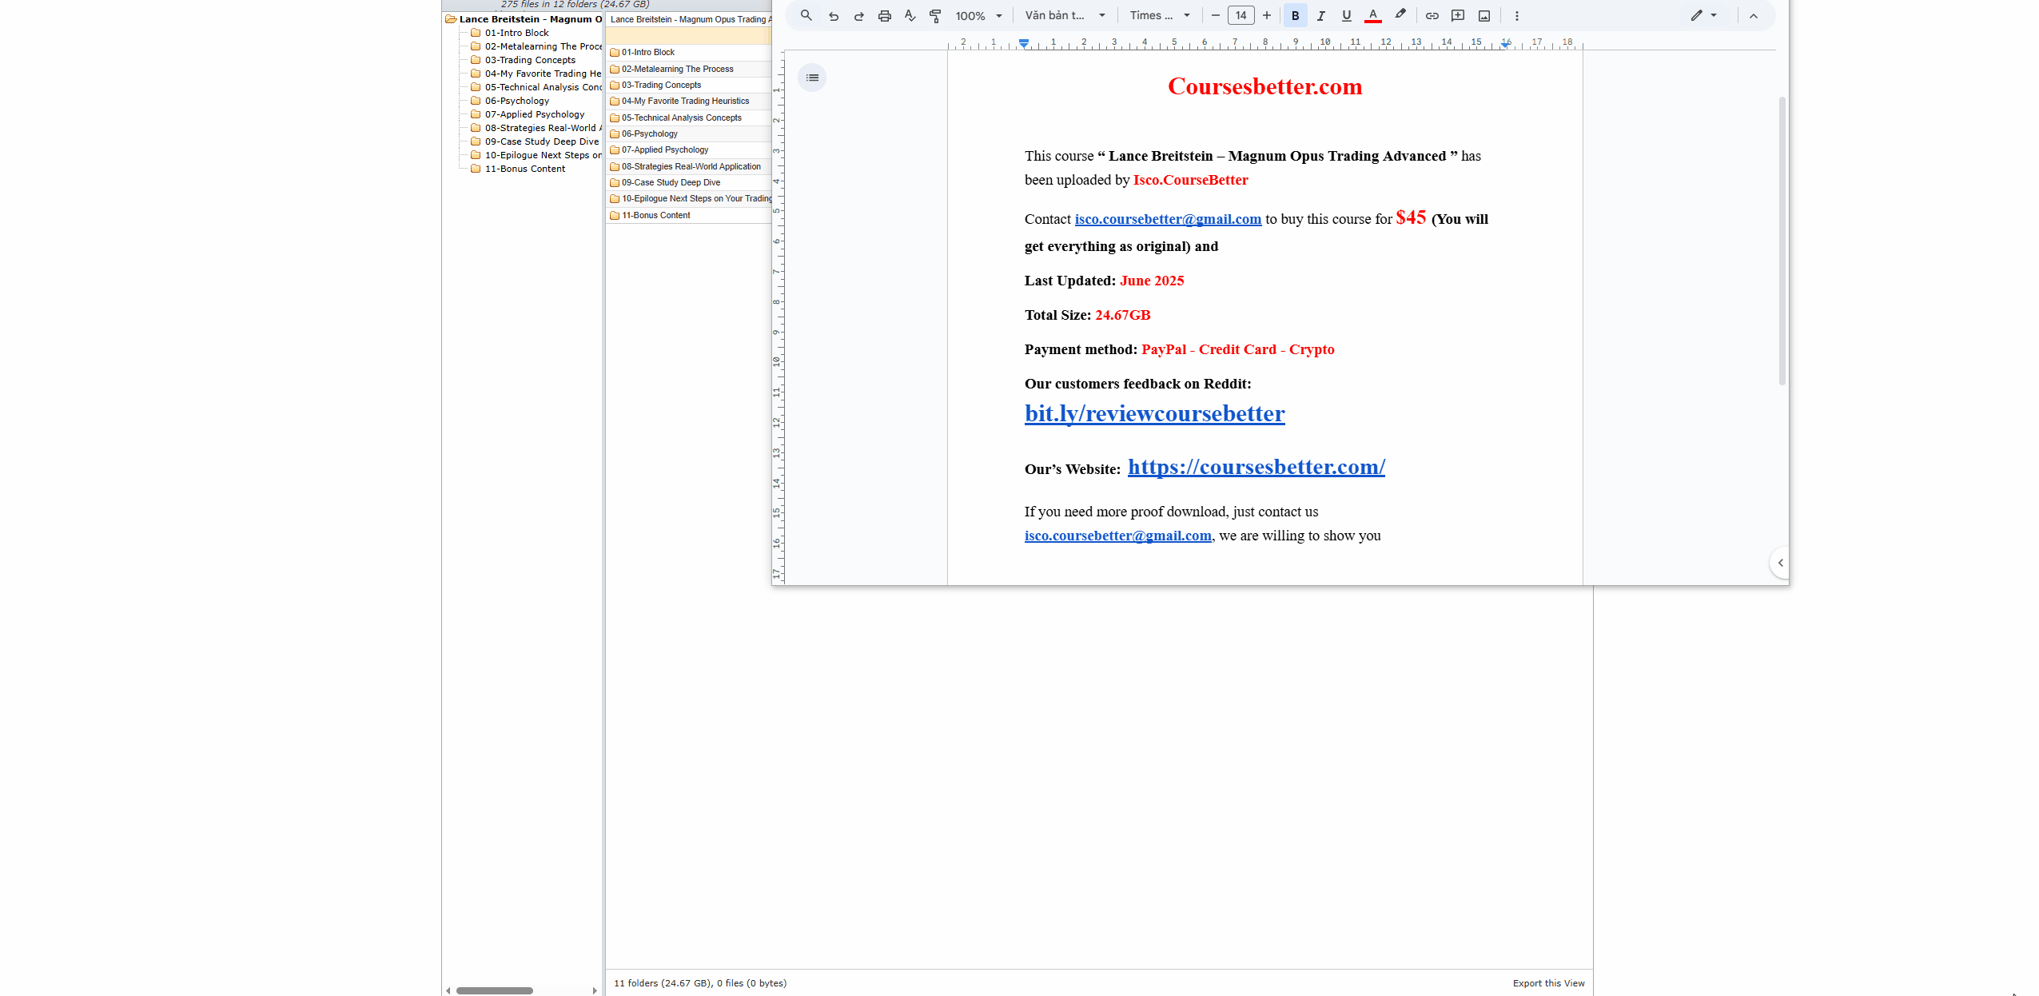Open the 100% zoom dropdown

(978, 16)
